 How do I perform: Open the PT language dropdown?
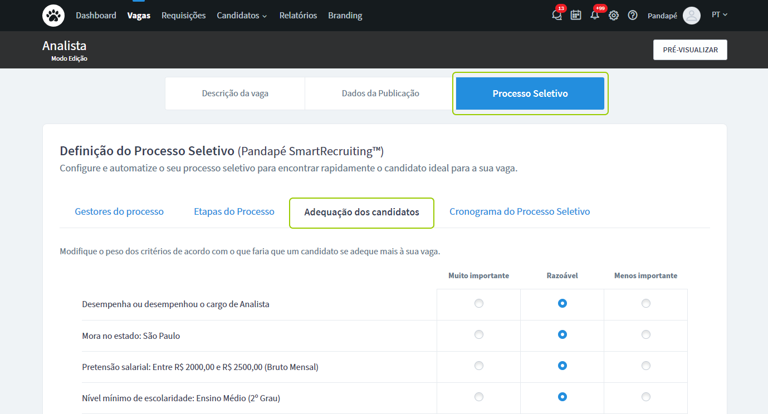pos(720,15)
